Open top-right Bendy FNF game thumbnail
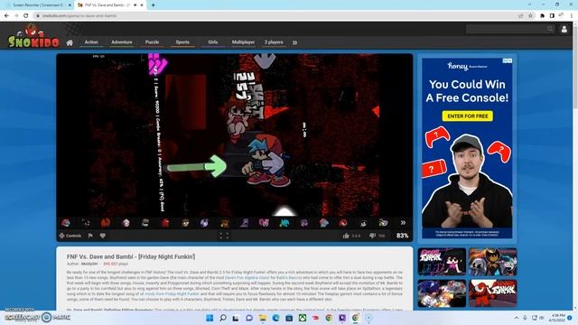Image resolution: width=578 pixels, height=325 pixels. coord(492,262)
